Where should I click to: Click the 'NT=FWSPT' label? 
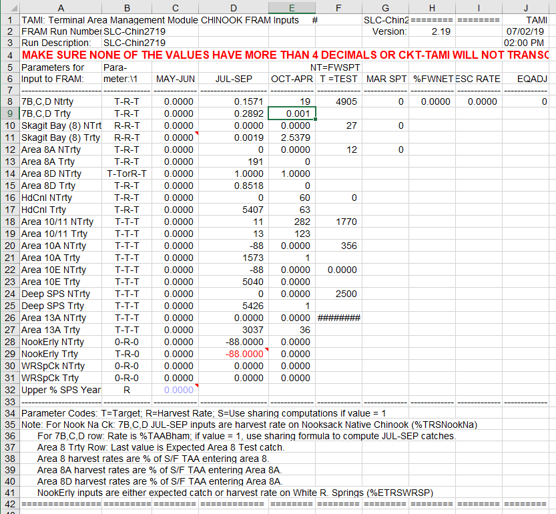335,67
